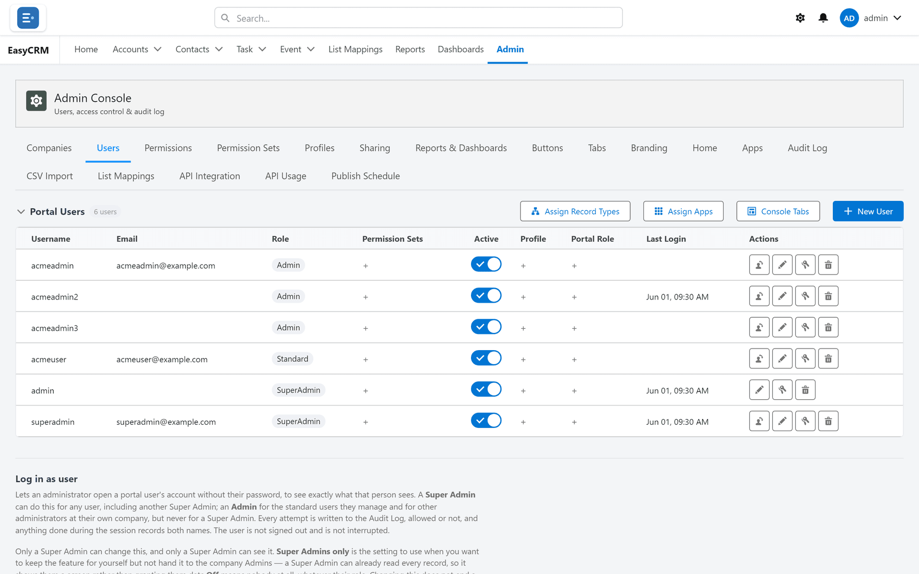Log in as superadmin user icon
Screen dimensions: 919x574
(x=759, y=422)
